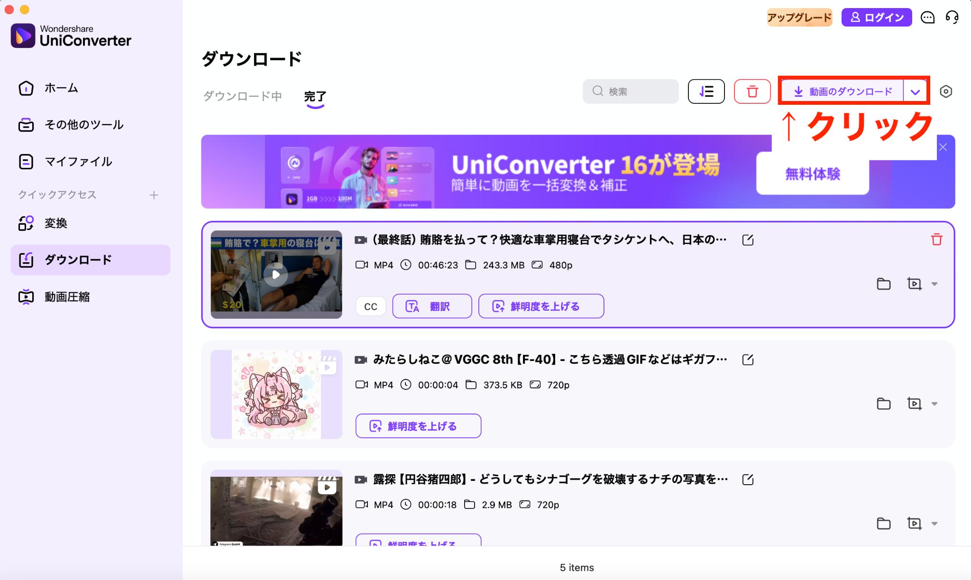Select the (最終話) 賄賂を払って video title

pos(550,240)
